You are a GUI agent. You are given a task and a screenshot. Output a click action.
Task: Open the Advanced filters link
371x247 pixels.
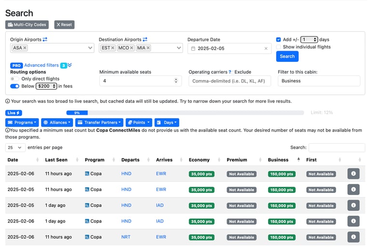click(x=42, y=65)
